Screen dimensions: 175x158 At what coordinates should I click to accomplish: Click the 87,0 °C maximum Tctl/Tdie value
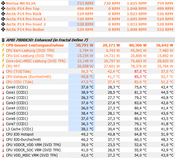click(141, 72)
